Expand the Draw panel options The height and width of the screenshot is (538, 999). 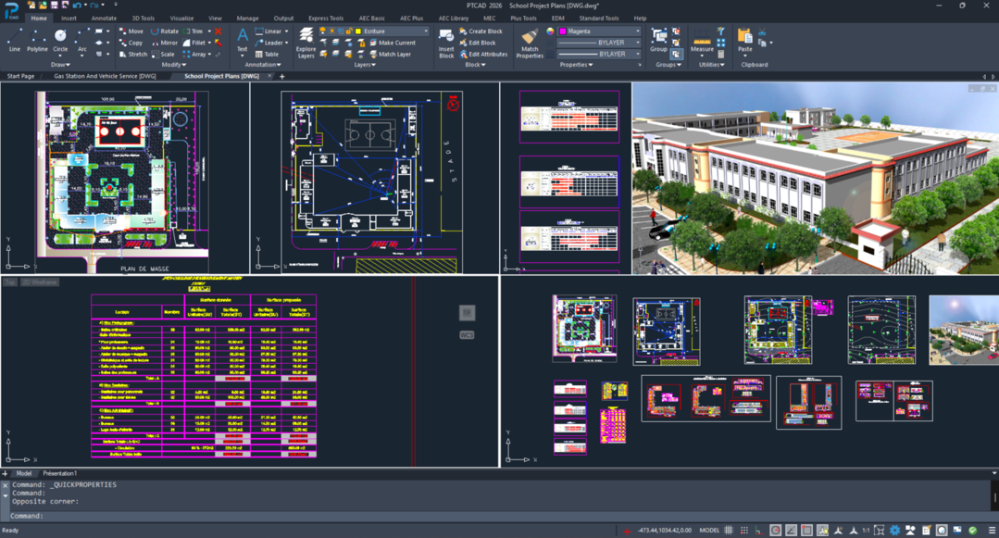pos(65,65)
